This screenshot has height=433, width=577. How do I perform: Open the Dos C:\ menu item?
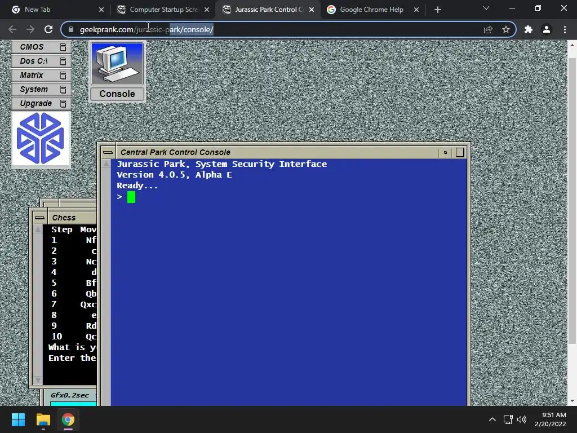click(x=41, y=61)
